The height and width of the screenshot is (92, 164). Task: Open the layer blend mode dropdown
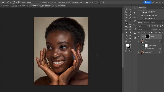point(145,29)
